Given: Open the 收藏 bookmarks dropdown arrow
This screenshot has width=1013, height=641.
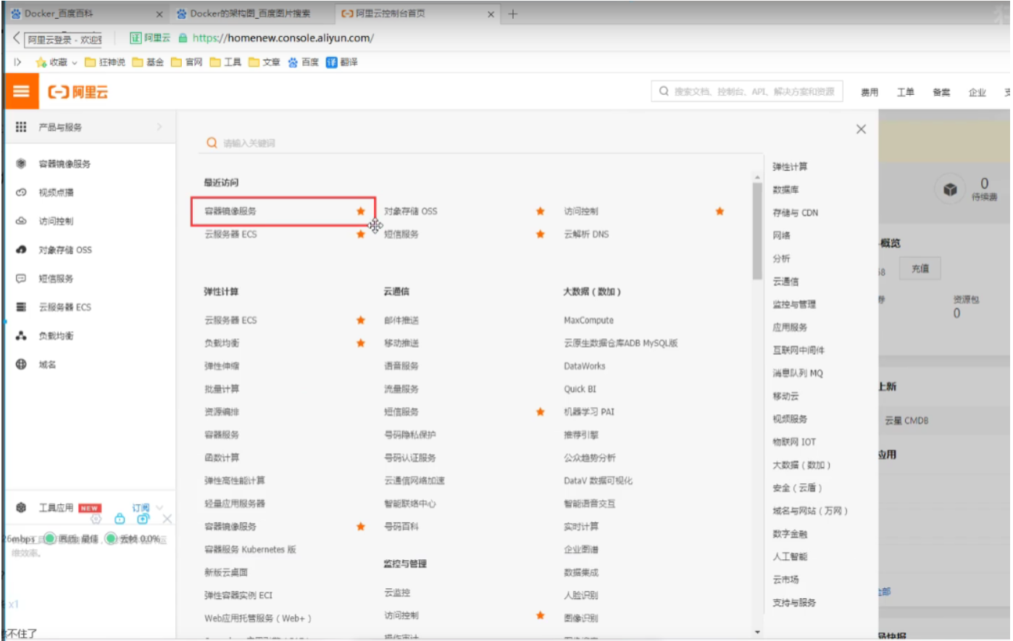Looking at the screenshot, I should pos(74,63).
